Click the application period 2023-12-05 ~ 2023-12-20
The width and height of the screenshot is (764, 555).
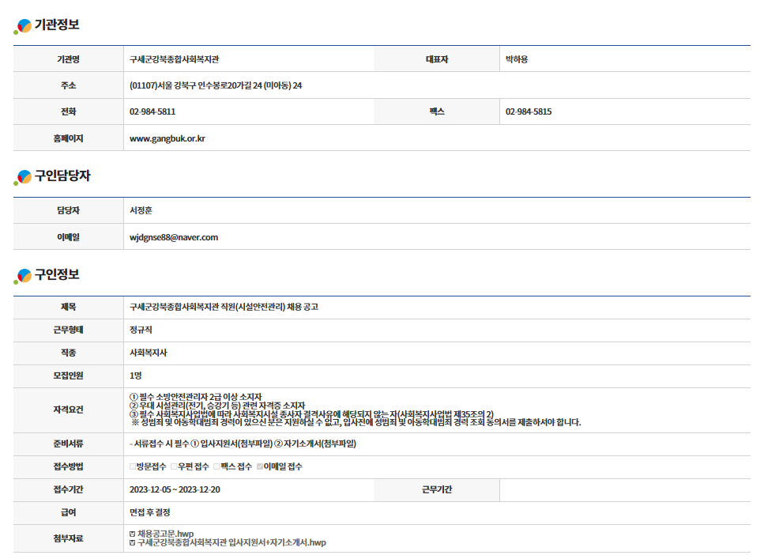(175, 489)
